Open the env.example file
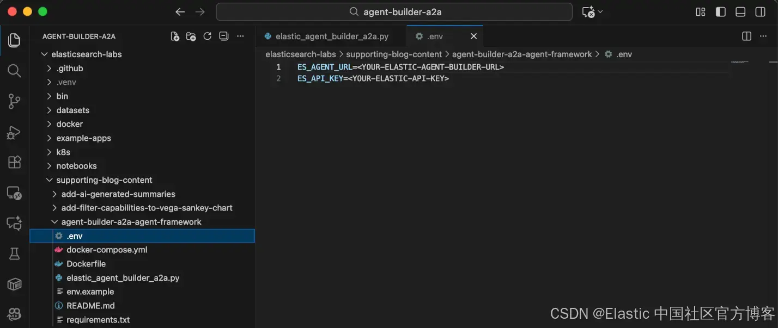The image size is (778, 328). (x=143, y=292)
